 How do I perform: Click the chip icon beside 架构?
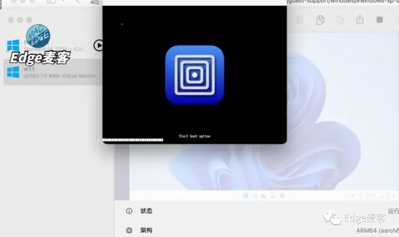129,230
